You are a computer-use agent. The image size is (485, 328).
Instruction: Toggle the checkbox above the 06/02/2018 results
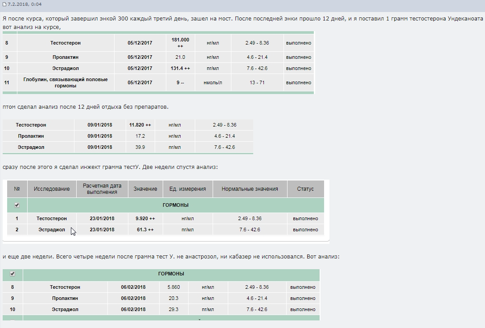pyautogui.click(x=12, y=274)
